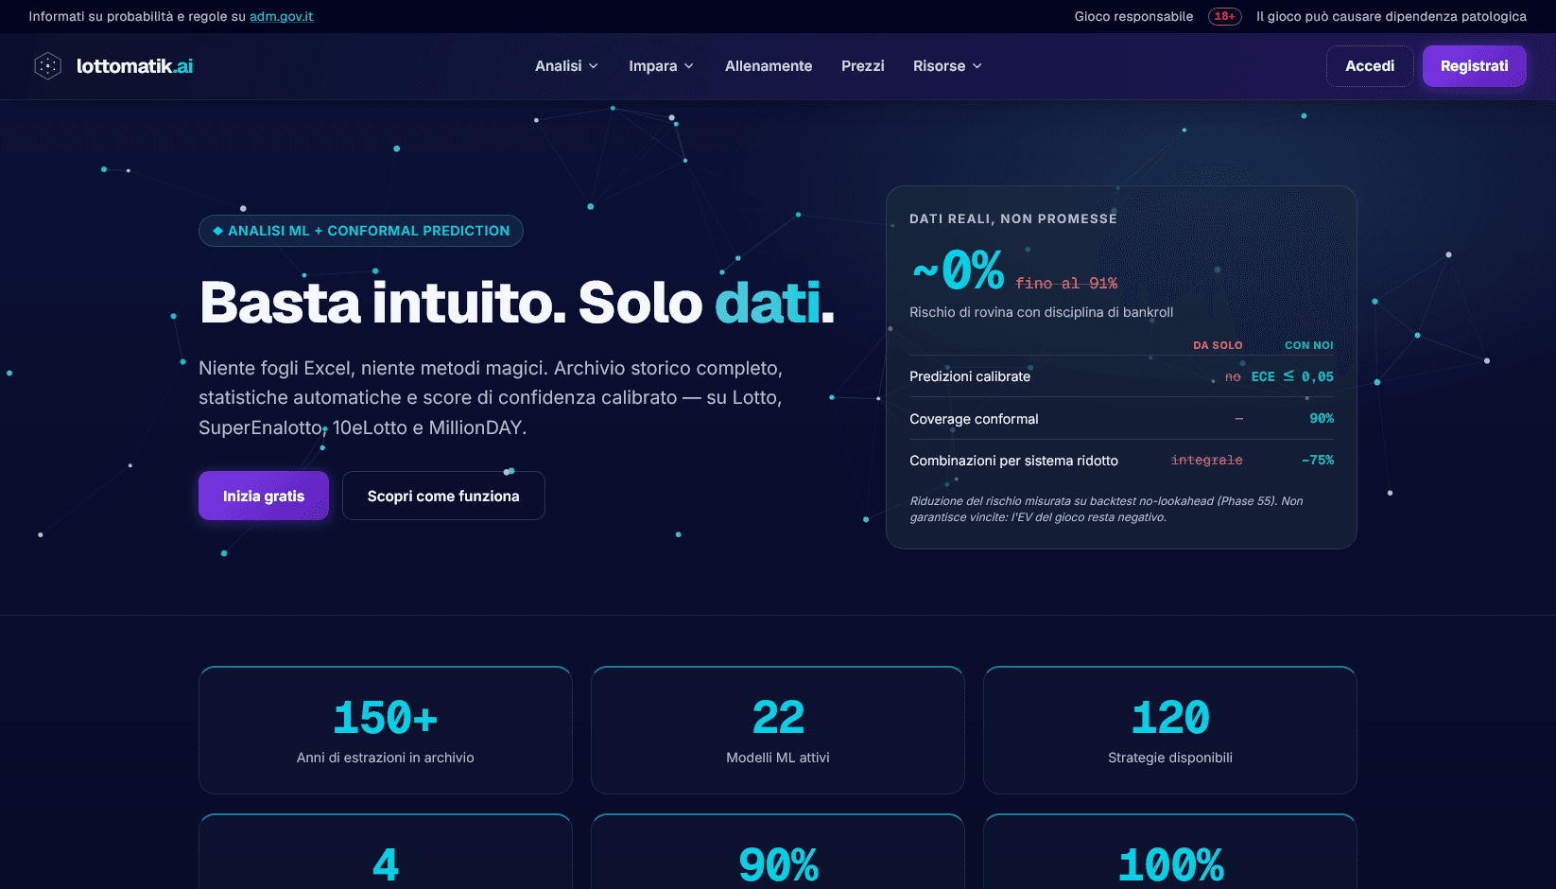Screen dimensions: 1556x889
Task: Click Combinazioni per sistema ridotto label
Action: 1013,461
